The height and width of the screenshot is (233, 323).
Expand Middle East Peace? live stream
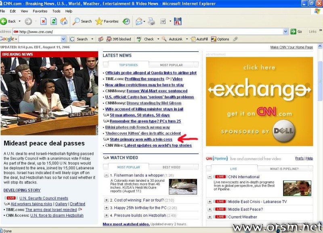click(210, 209)
